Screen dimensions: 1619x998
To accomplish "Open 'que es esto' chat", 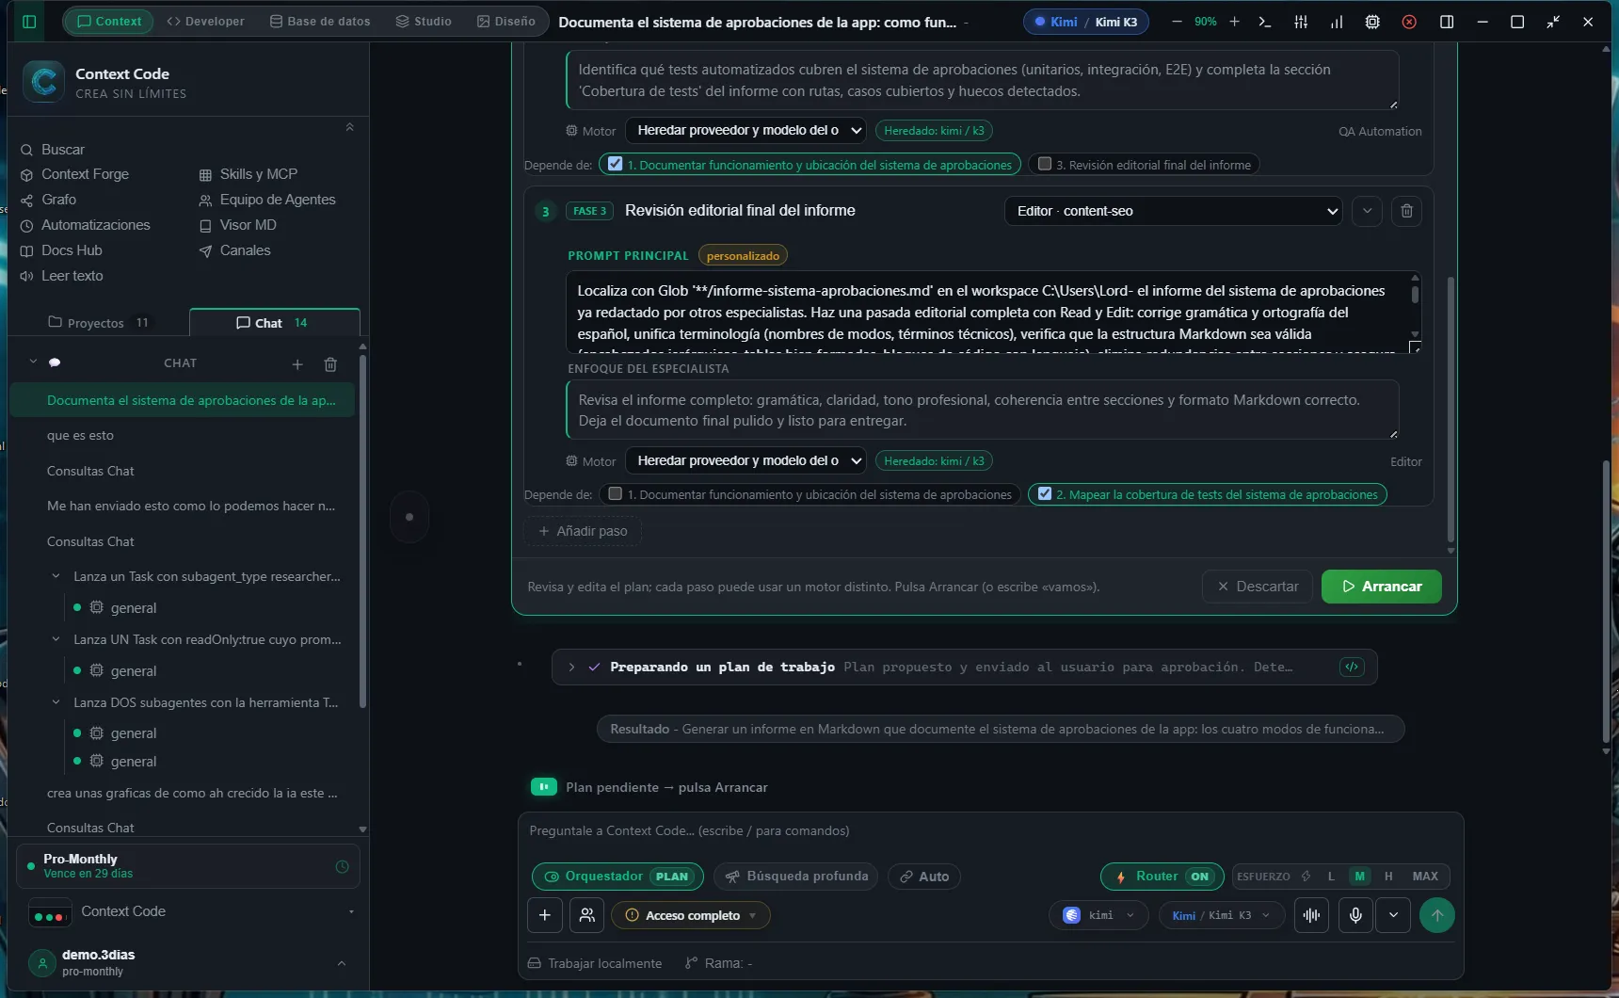I will 182,436.
